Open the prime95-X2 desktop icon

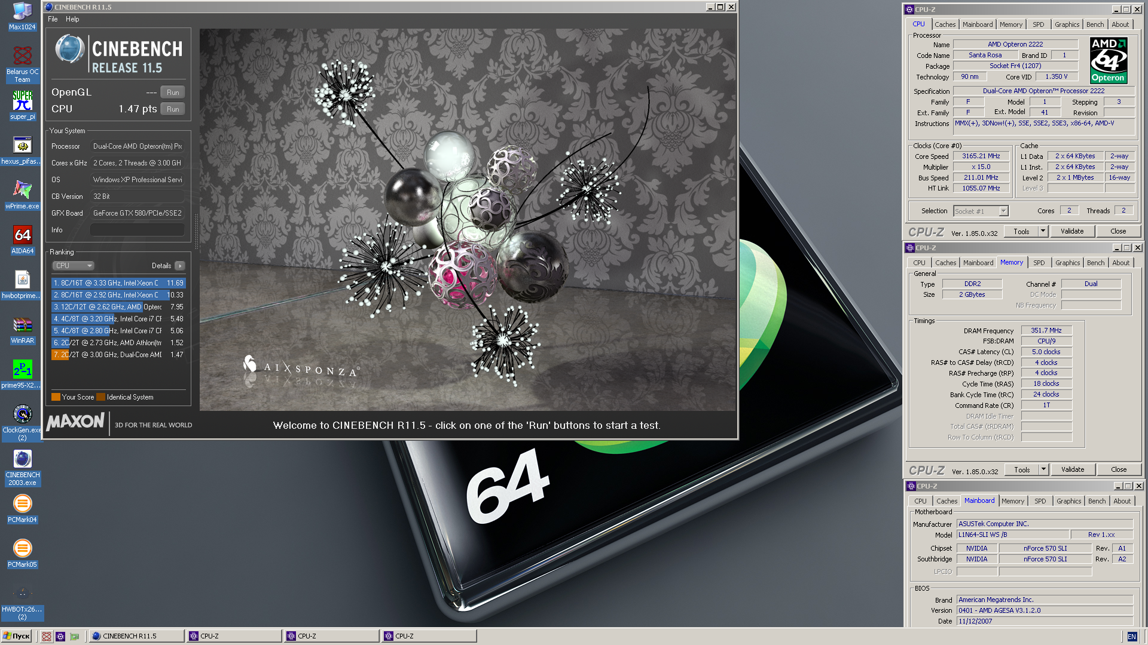click(22, 374)
